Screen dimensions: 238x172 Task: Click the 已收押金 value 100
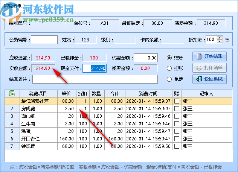coord(95,58)
